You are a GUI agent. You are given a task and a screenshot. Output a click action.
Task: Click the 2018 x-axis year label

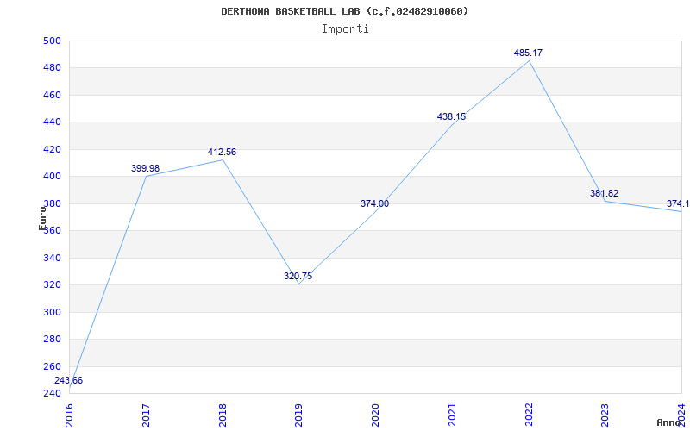(x=223, y=415)
